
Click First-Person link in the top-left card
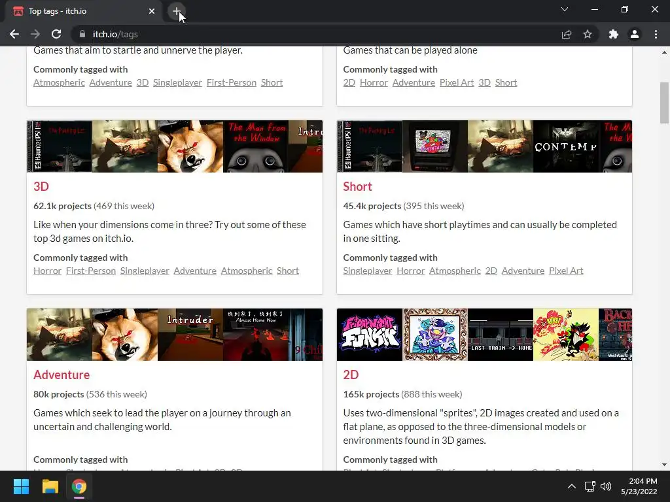pos(231,82)
